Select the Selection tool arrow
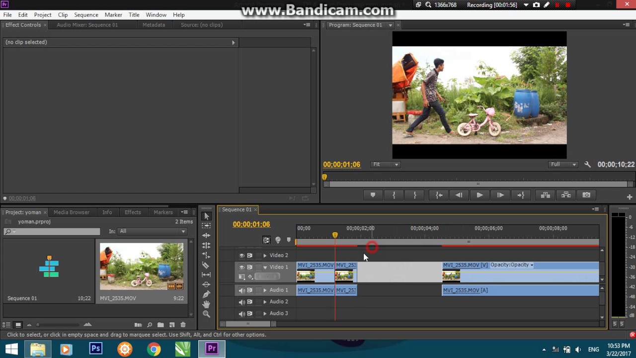The width and height of the screenshot is (636, 358). point(206,216)
